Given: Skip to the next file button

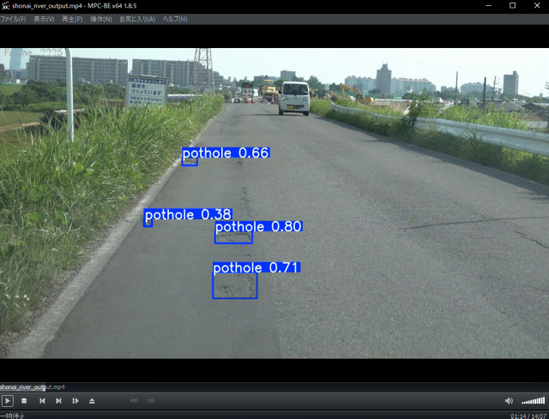Looking at the screenshot, I should 58,401.
